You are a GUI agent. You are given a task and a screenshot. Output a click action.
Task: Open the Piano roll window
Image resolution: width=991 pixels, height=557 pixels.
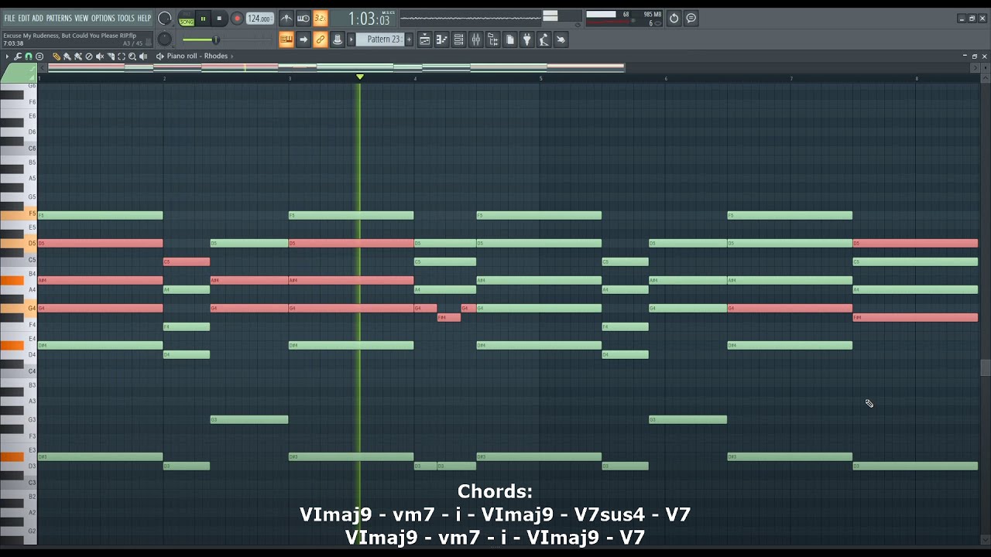441,39
